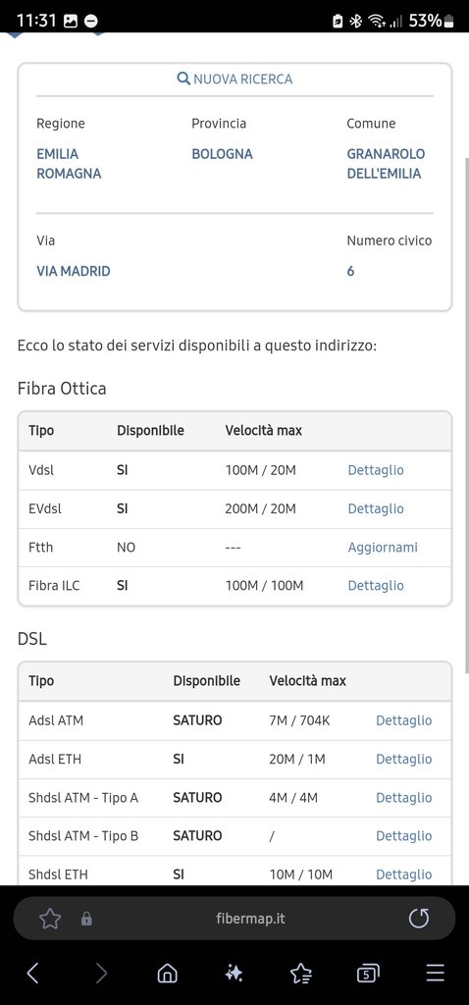The width and height of the screenshot is (469, 1005).
Task: Open the tabs switcher showing 5
Action: click(368, 974)
